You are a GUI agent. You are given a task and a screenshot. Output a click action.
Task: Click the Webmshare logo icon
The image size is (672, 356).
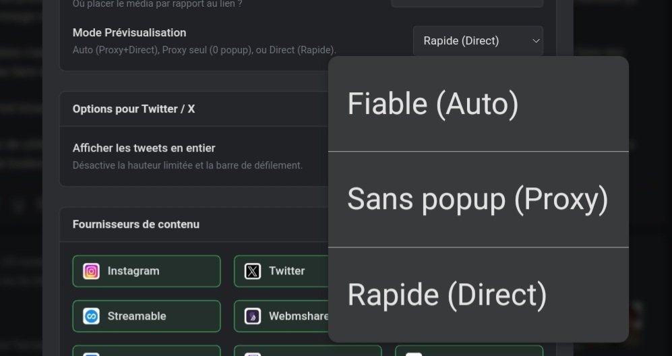(x=252, y=316)
